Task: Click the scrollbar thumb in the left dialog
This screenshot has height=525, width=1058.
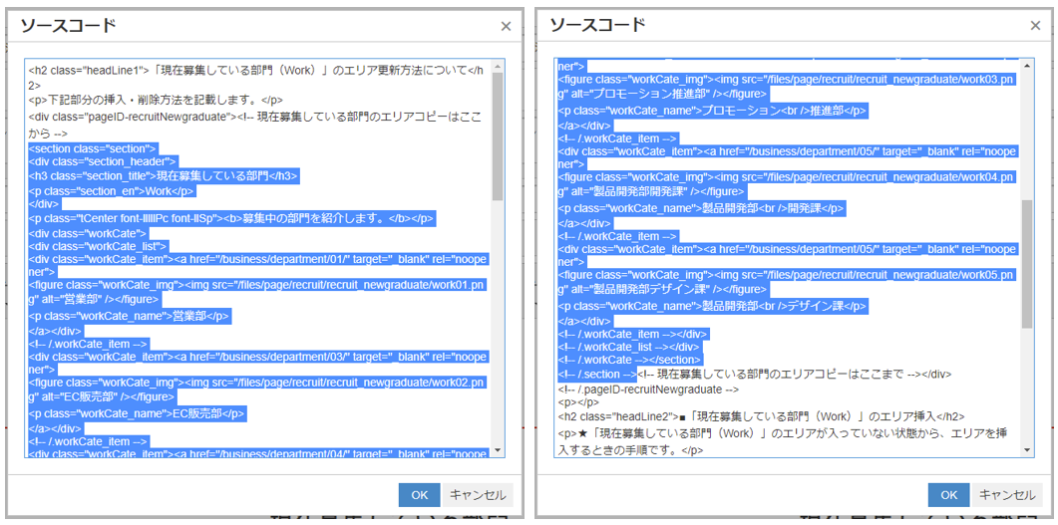Action: 498,136
